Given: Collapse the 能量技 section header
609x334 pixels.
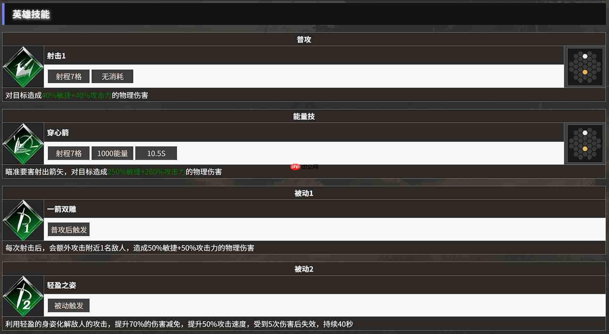Looking at the screenshot, I should 304,116.
